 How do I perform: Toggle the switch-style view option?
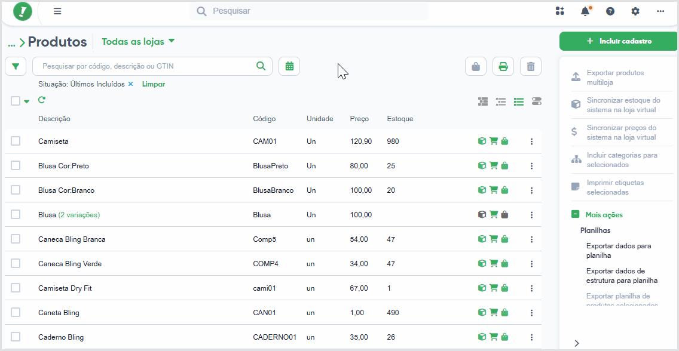537,101
